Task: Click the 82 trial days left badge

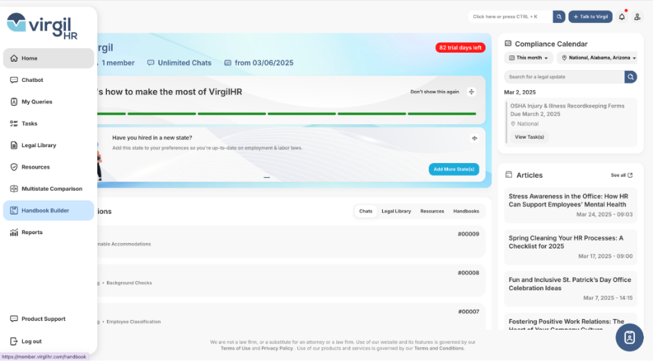Action: point(460,47)
